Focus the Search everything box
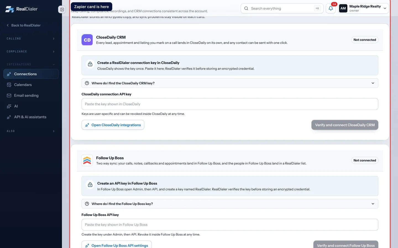 (282, 8)
